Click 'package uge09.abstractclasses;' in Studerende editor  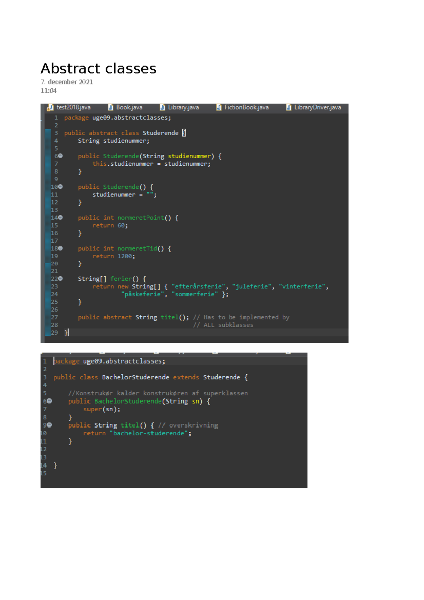pos(117,118)
